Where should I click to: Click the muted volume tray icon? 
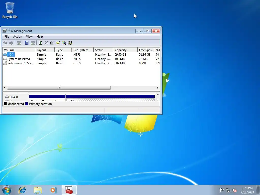[x=234, y=190]
